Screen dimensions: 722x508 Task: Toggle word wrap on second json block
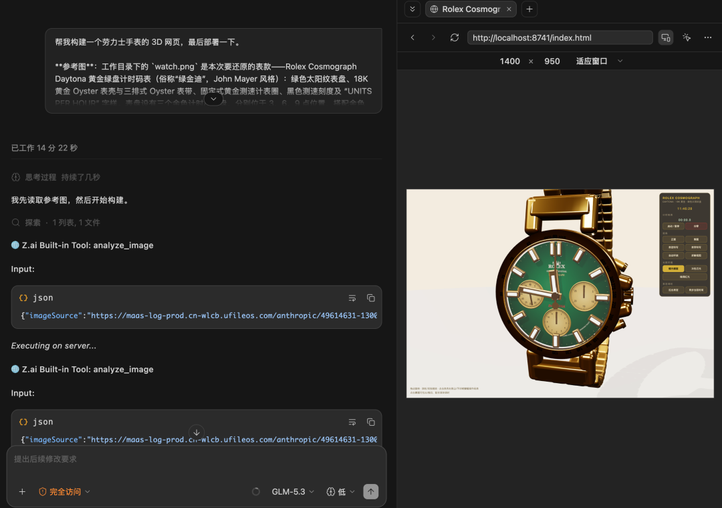click(x=352, y=422)
